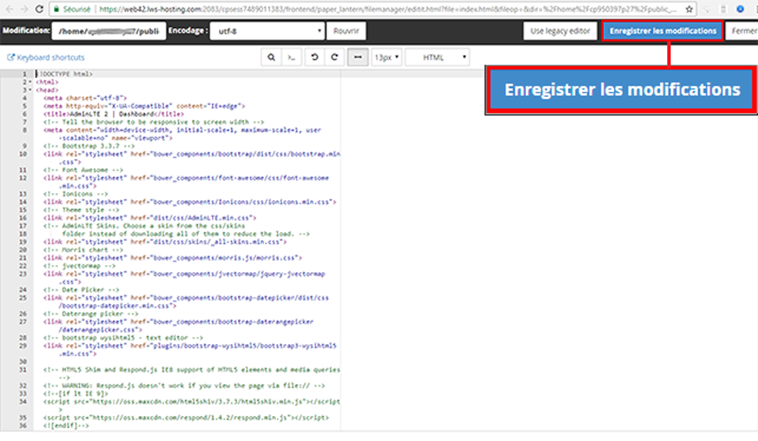The height and width of the screenshot is (441, 758).
Task: Redo the edit with the clockwise arrow
Action: (334, 57)
